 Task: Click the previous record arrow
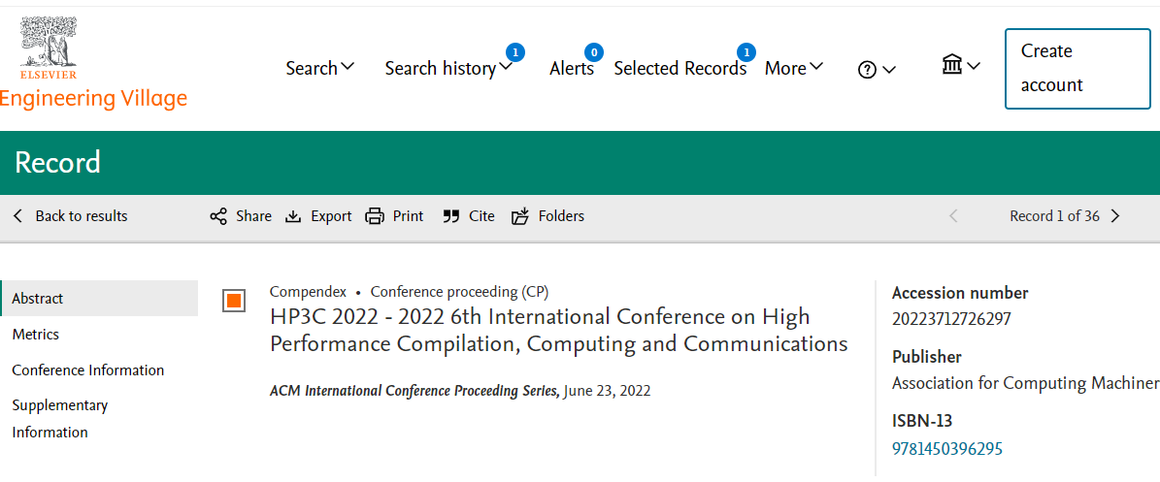(x=953, y=216)
